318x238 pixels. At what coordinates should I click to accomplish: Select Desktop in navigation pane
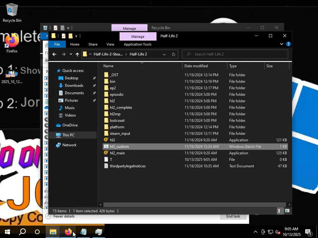point(71,78)
